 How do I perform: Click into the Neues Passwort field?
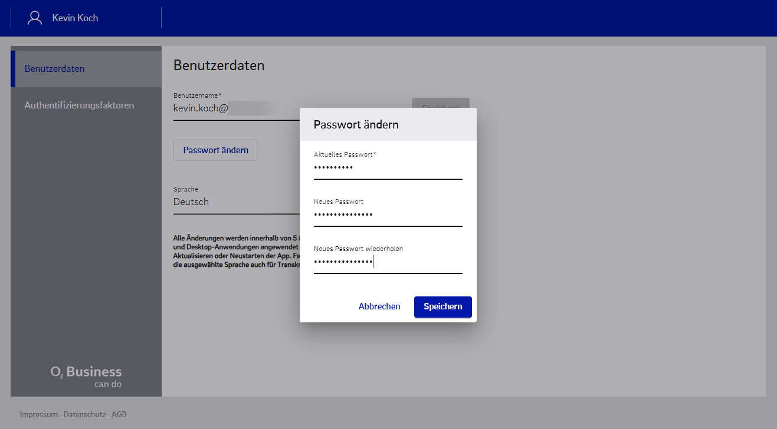click(x=388, y=215)
